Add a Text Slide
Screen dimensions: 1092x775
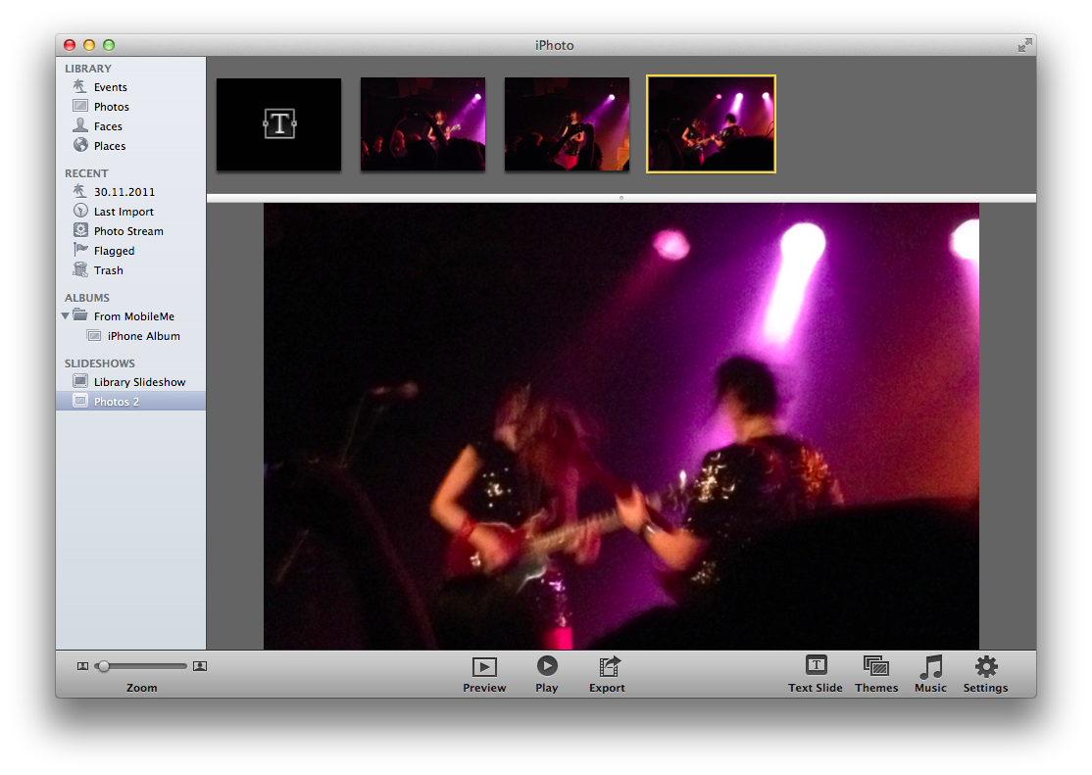[x=816, y=675]
